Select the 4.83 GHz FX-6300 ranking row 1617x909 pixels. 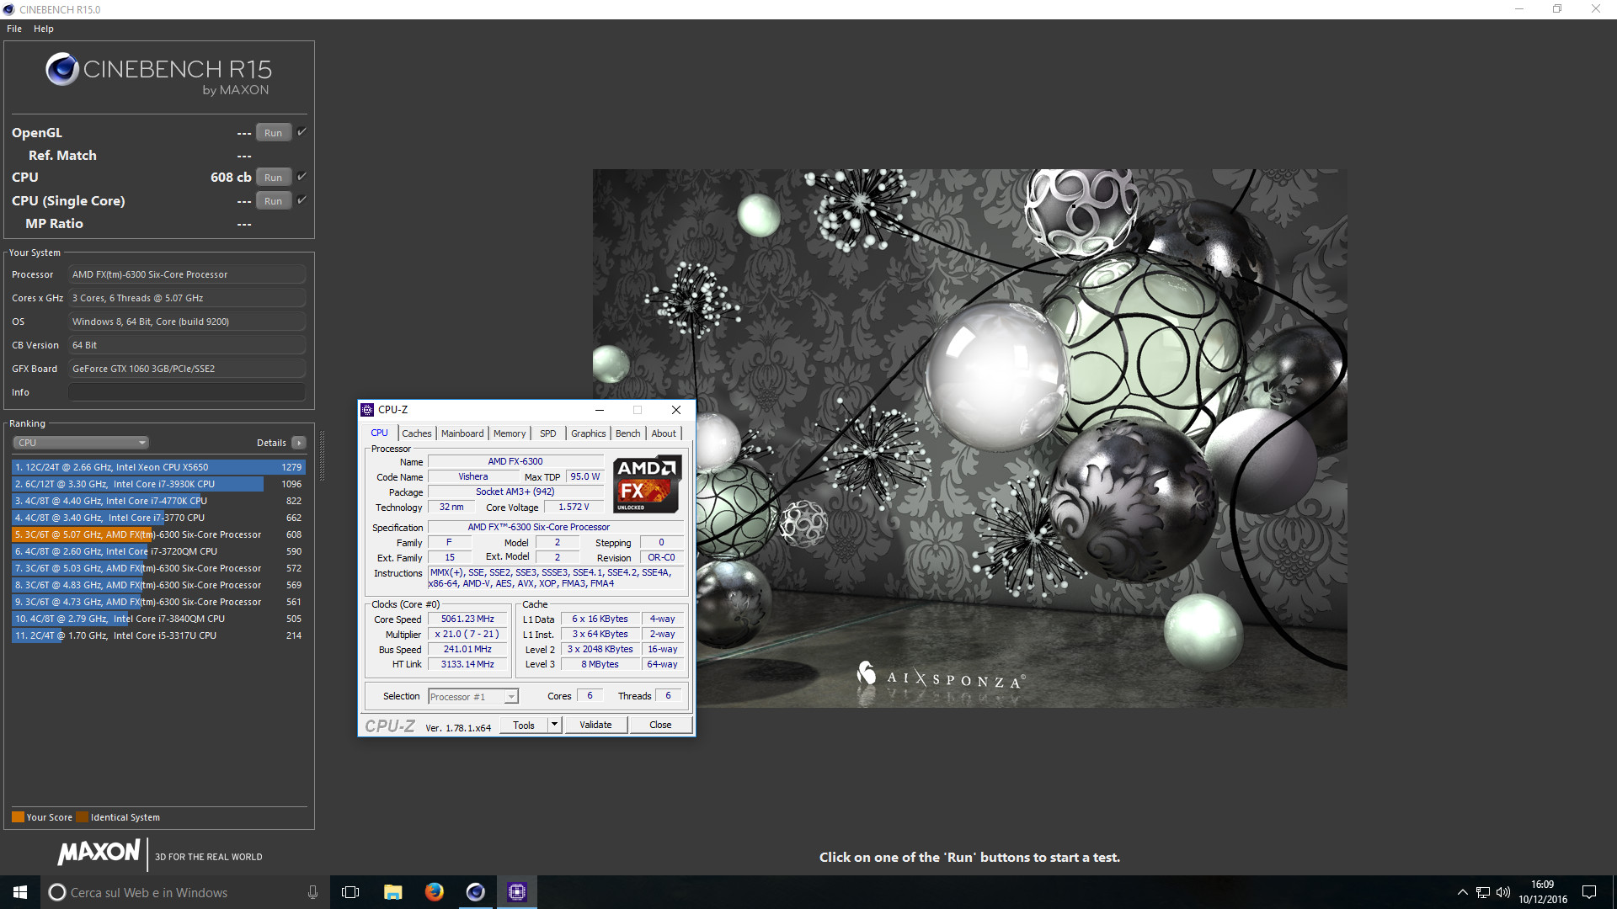pos(158,585)
